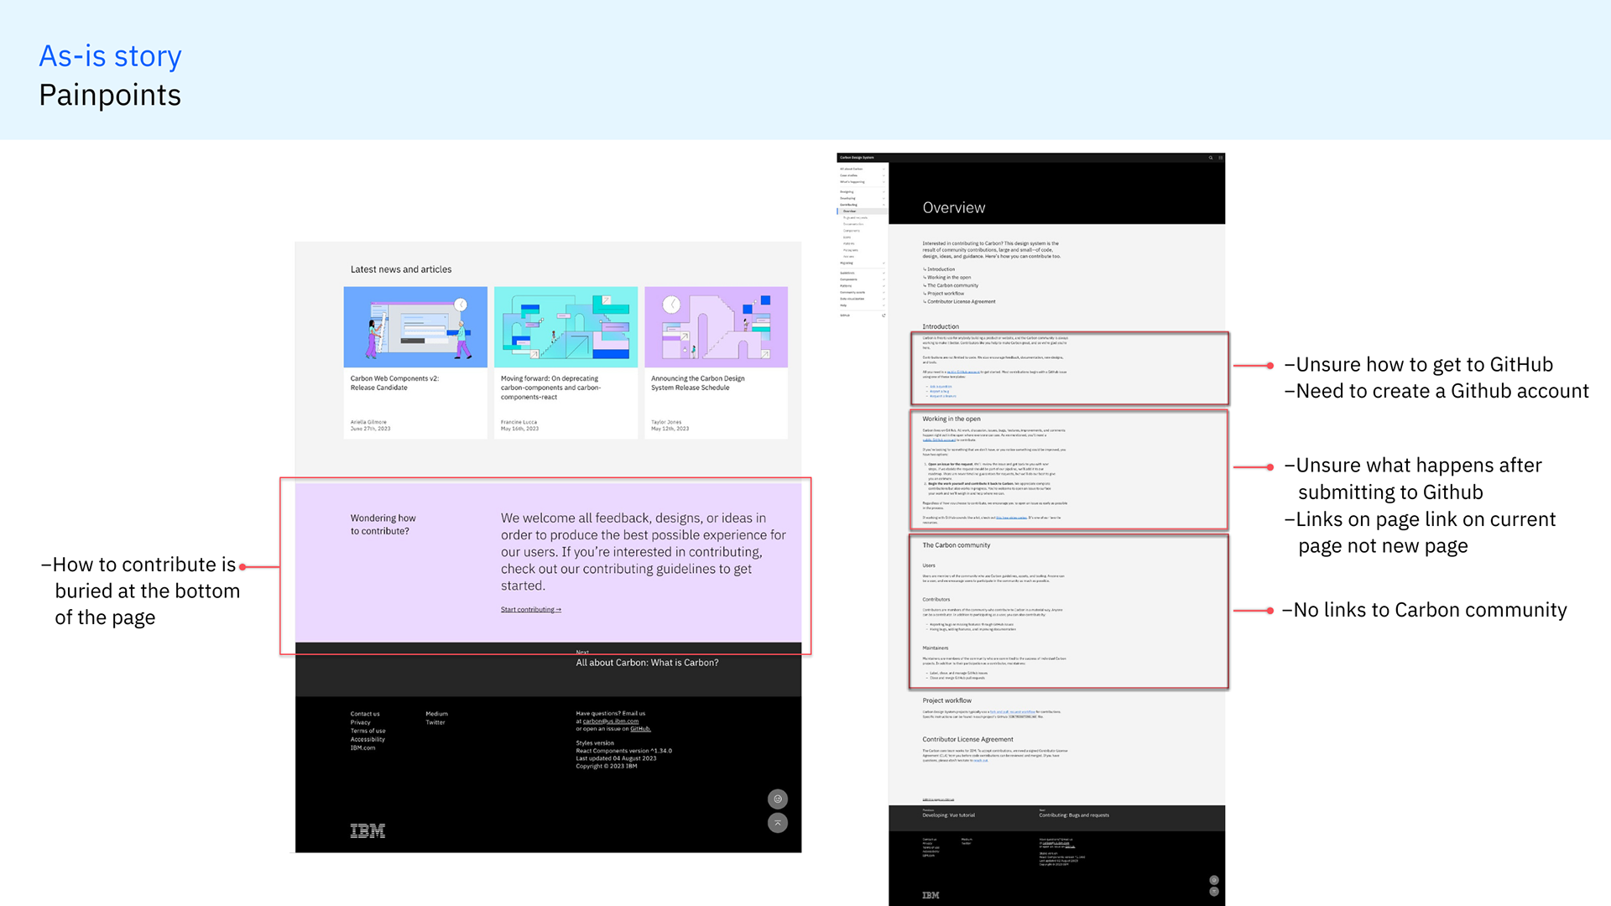Click the feedback smiley button in left screenshot
Image resolution: width=1611 pixels, height=906 pixels.
coord(778,799)
